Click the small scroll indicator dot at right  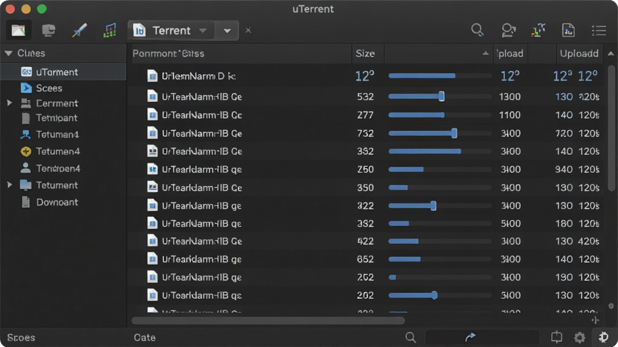click(x=611, y=305)
